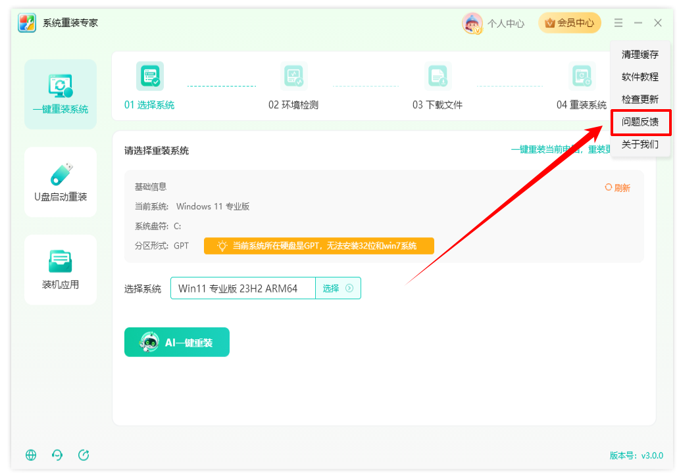Switch to 装机应用 sidebar tab
Screen dimensions: 679x476
(61, 270)
